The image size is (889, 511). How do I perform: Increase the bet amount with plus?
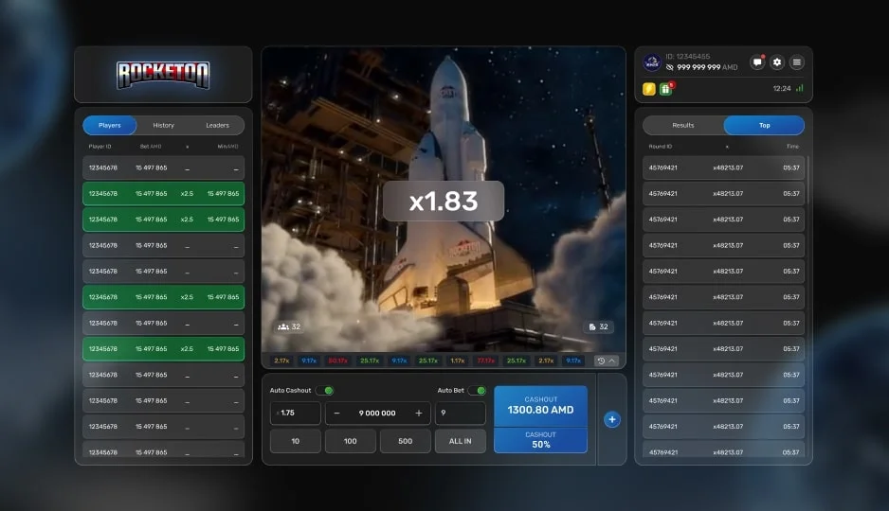418,414
